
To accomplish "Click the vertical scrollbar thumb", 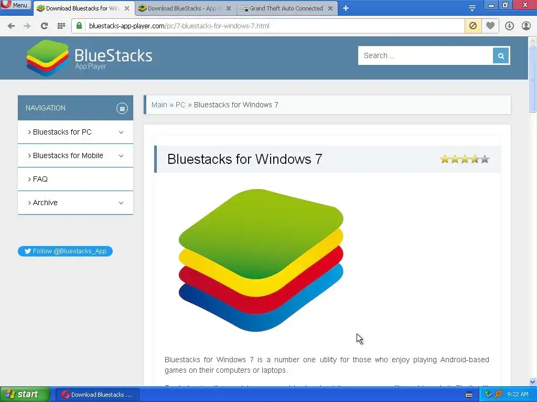I will [x=532, y=79].
